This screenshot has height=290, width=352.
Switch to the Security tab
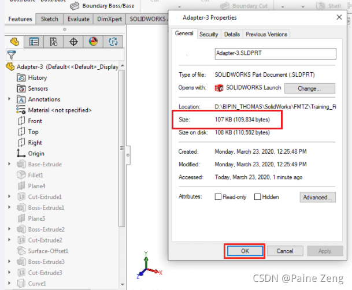point(209,34)
